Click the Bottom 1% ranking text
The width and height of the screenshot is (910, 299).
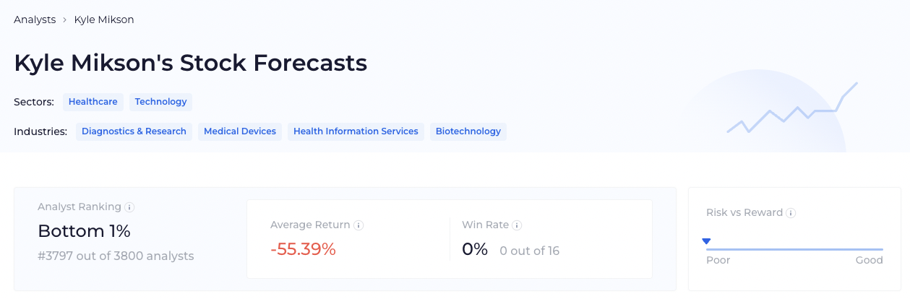(x=84, y=231)
